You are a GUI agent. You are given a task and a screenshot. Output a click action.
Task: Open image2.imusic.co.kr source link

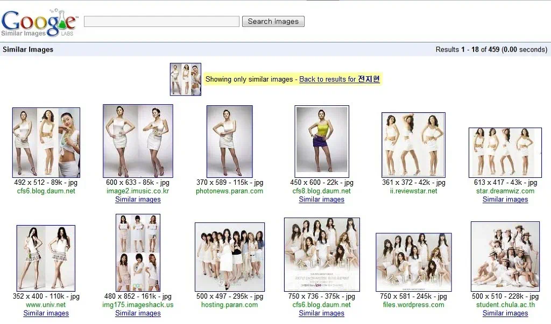(138, 190)
